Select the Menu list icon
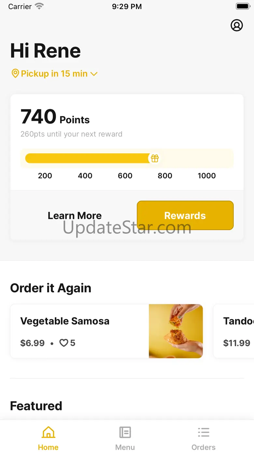 (x=125, y=432)
